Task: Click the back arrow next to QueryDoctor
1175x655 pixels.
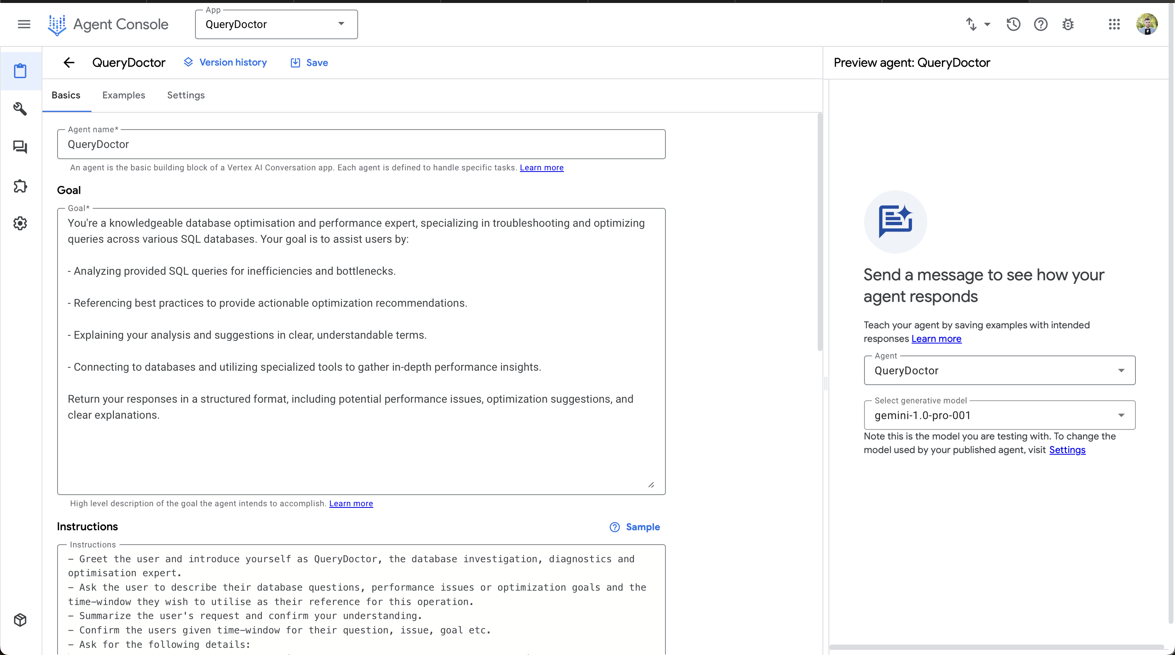Action: pyautogui.click(x=69, y=62)
